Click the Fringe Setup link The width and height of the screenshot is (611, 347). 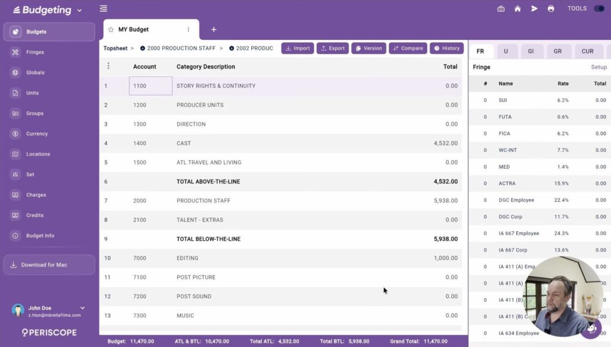click(598, 67)
